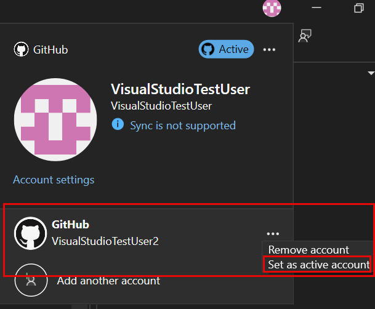375x309 pixels.
Task: Click the GitHub logo in account header
Action: pos(22,50)
